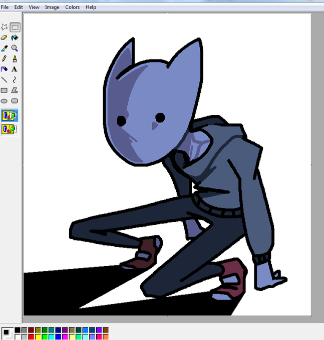Viewport: 324px width, 340px height.
Task: Open the Colors menu
Action: click(72, 7)
